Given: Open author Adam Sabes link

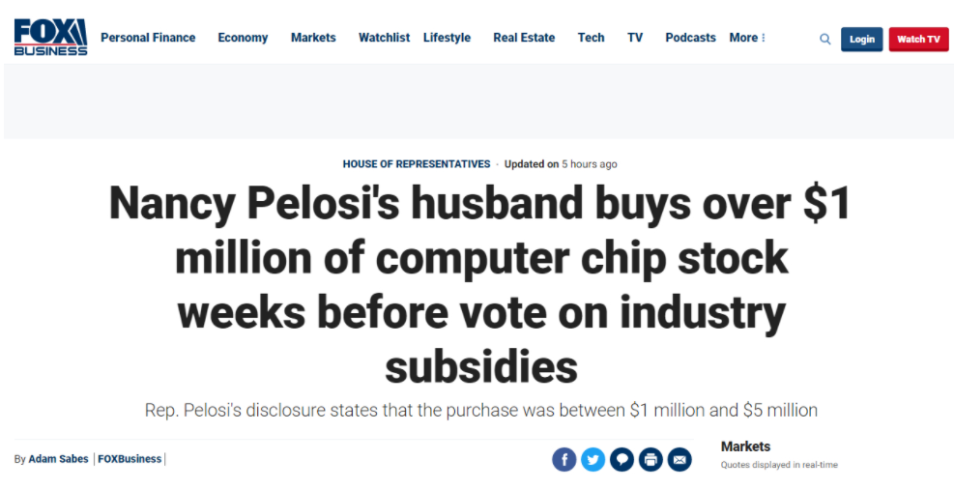Looking at the screenshot, I should pos(58,459).
